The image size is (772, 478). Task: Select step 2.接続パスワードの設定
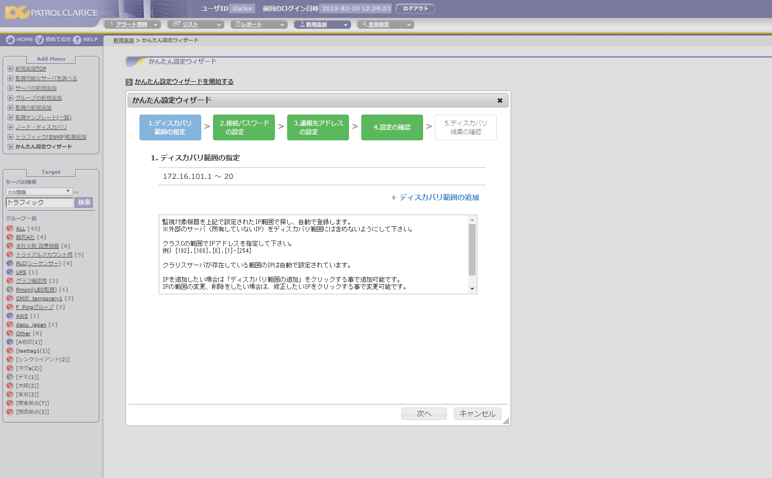pos(244,127)
